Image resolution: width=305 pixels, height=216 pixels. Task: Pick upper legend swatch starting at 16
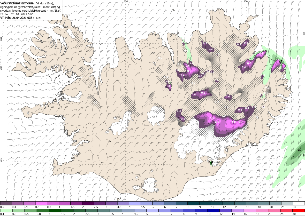point(252,203)
